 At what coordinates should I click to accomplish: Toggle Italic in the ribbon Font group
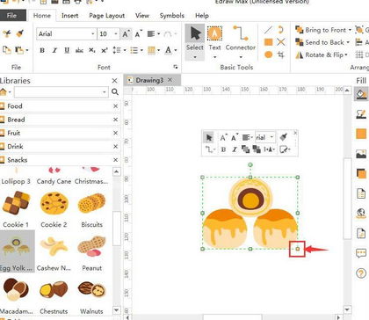pos(54,50)
